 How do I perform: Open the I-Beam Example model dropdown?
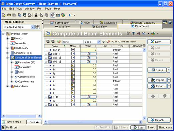point(32,27)
